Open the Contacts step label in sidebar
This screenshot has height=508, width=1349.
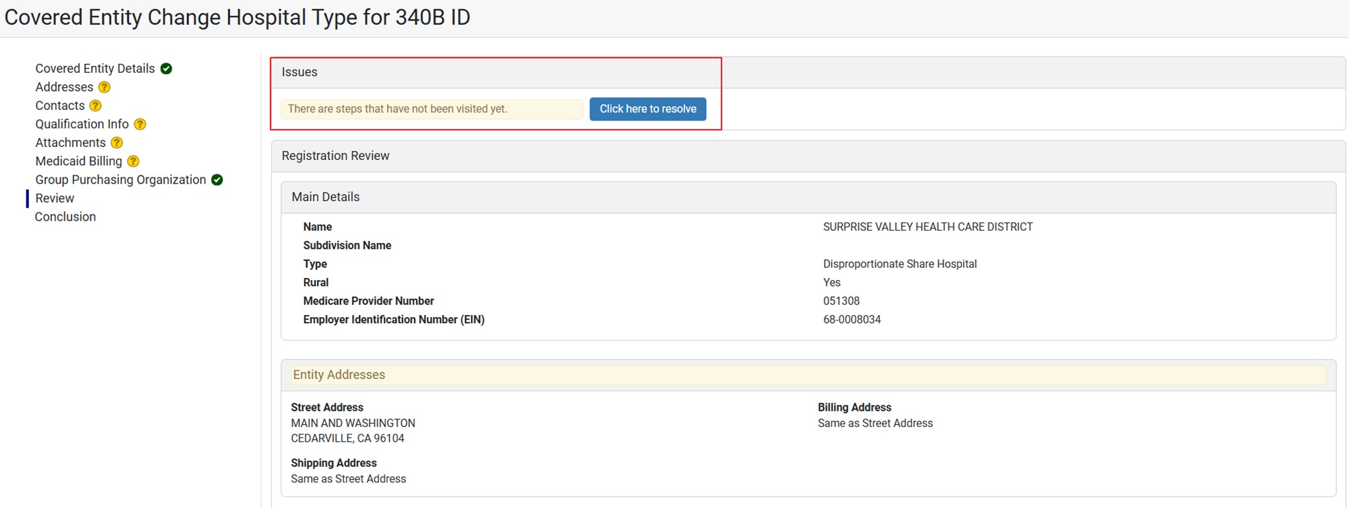[60, 106]
